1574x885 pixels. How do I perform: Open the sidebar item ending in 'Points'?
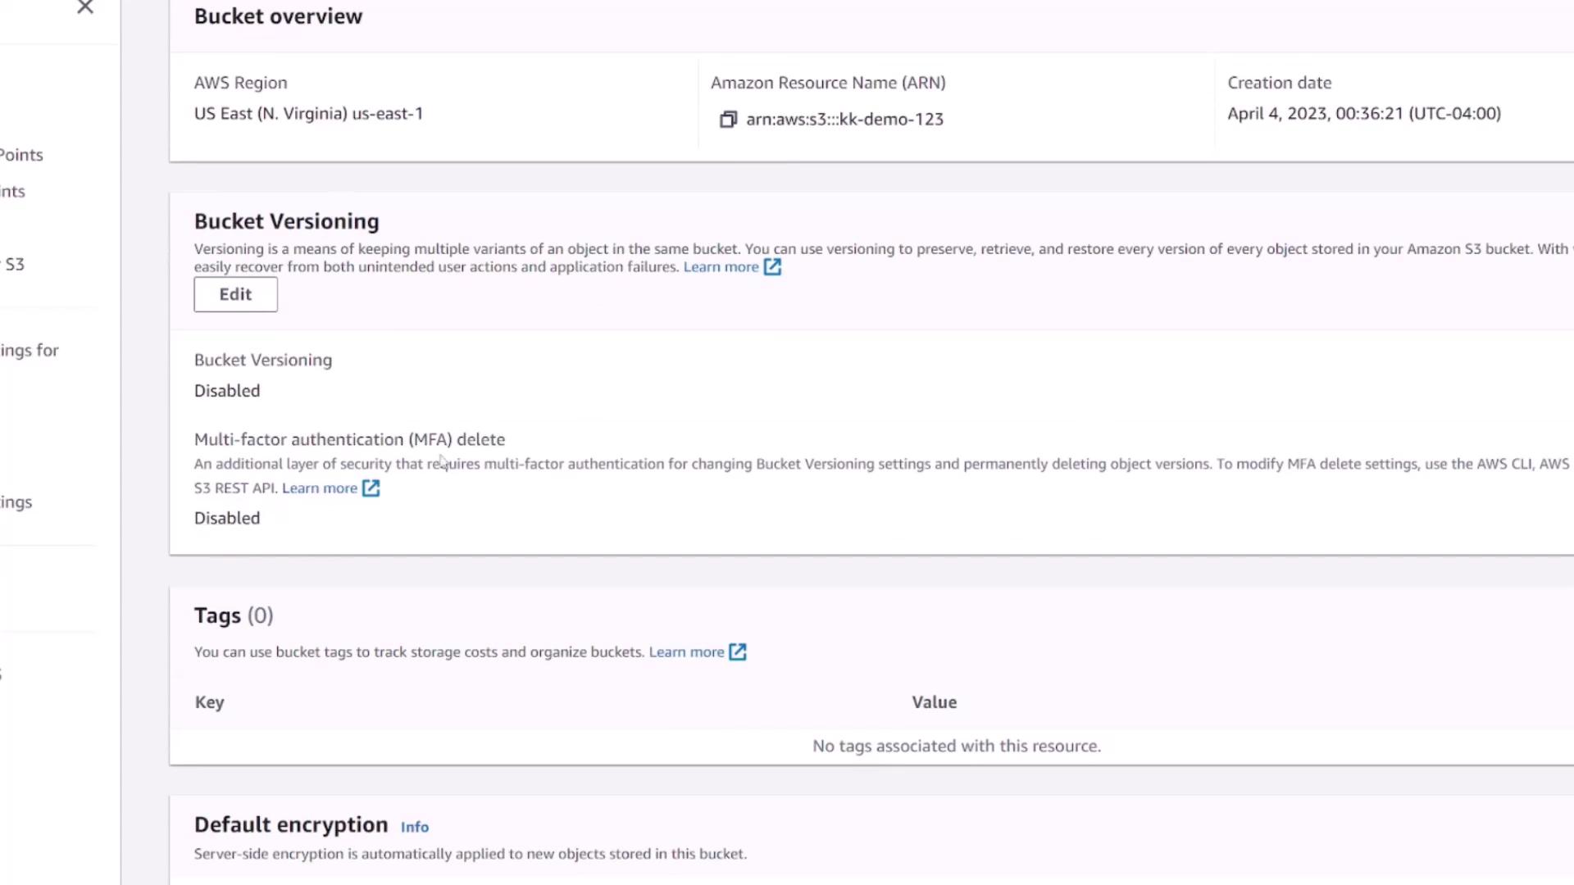point(21,155)
